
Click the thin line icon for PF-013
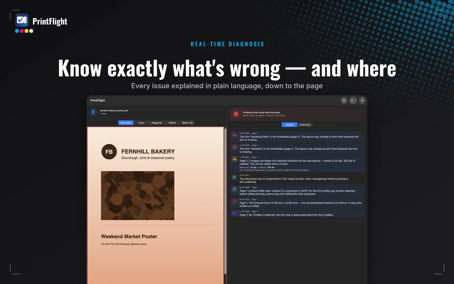tap(234, 201)
